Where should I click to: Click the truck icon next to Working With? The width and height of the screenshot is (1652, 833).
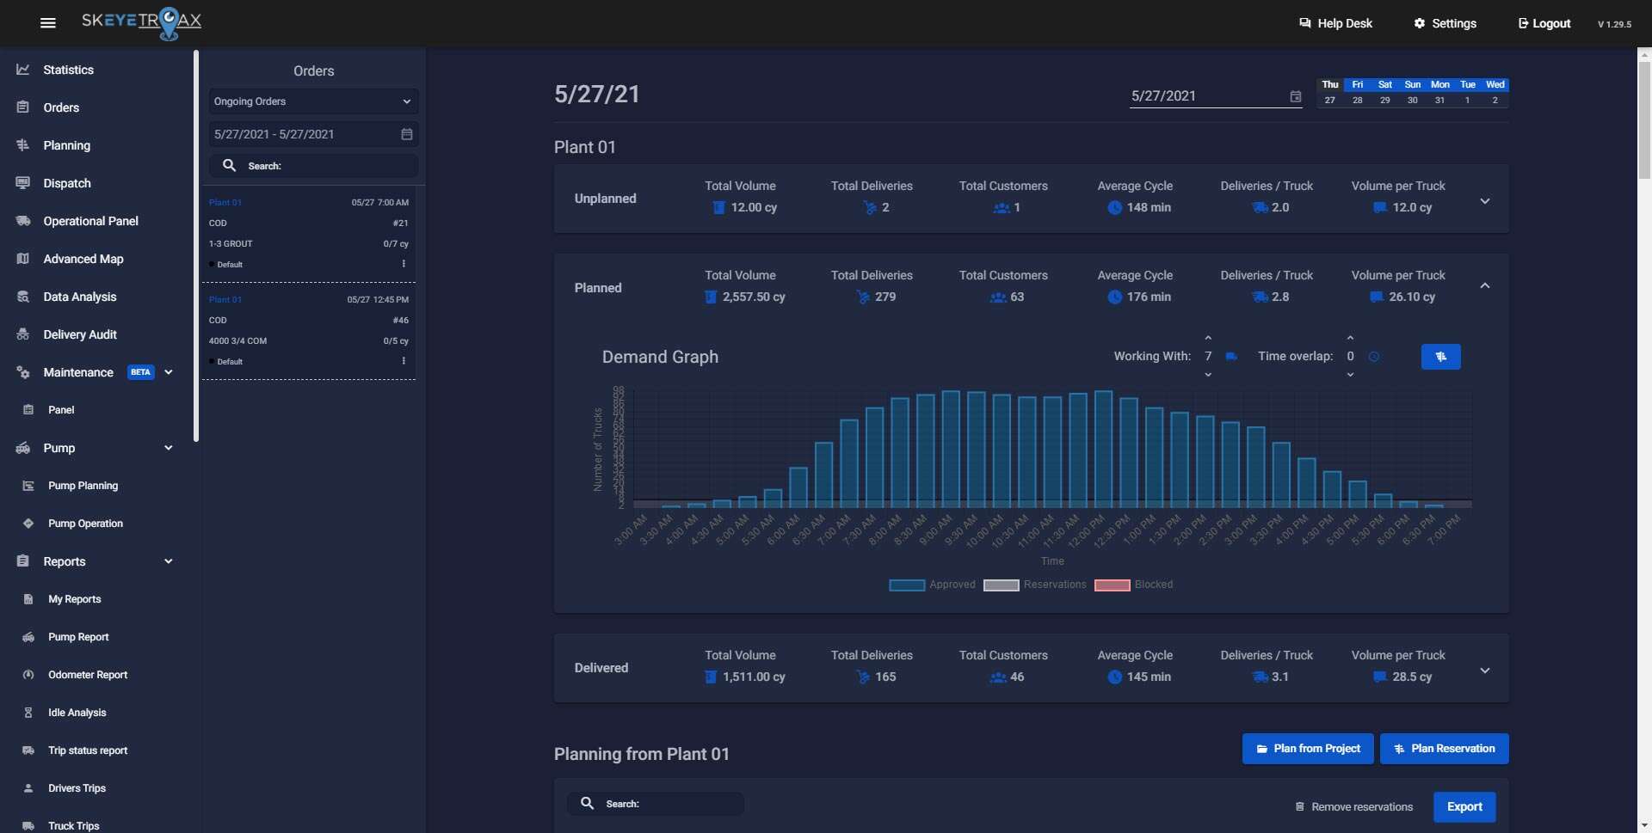point(1231,356)
